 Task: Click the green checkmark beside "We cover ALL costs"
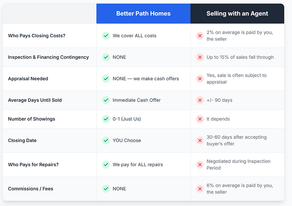106,36
